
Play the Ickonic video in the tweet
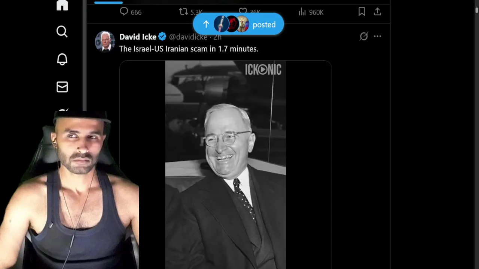pyautogui.click(x=226, y=165)
